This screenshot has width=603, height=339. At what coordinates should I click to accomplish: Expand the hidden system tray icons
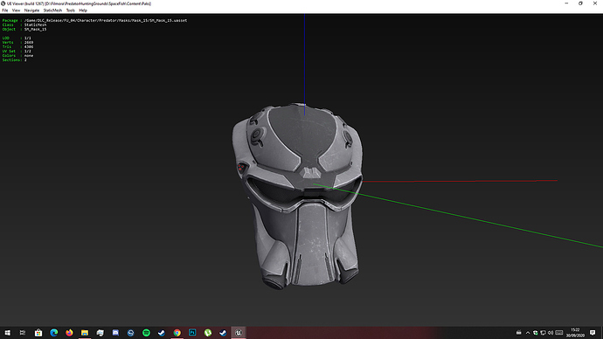tap(528, 333)
